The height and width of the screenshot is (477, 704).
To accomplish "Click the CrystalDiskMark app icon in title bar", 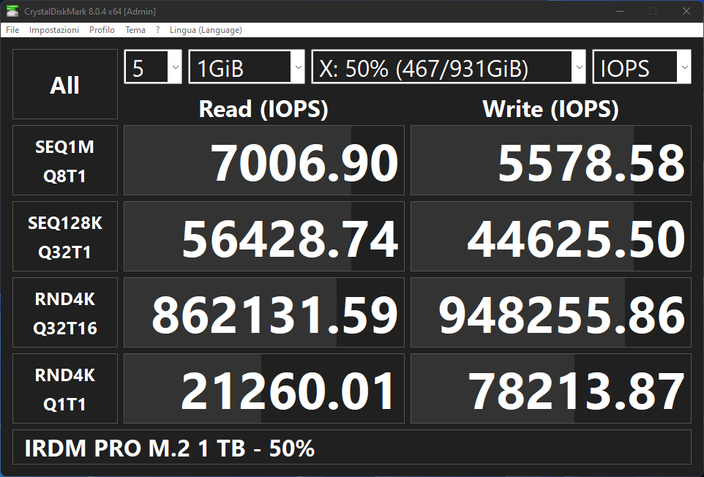I will pyautogui.click(x=12, y=11).
